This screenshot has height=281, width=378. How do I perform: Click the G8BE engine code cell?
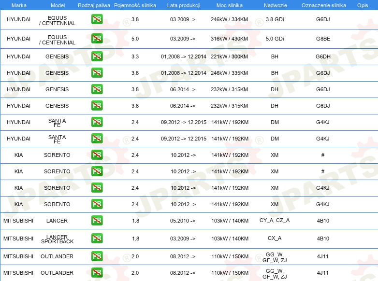[322, 39]
